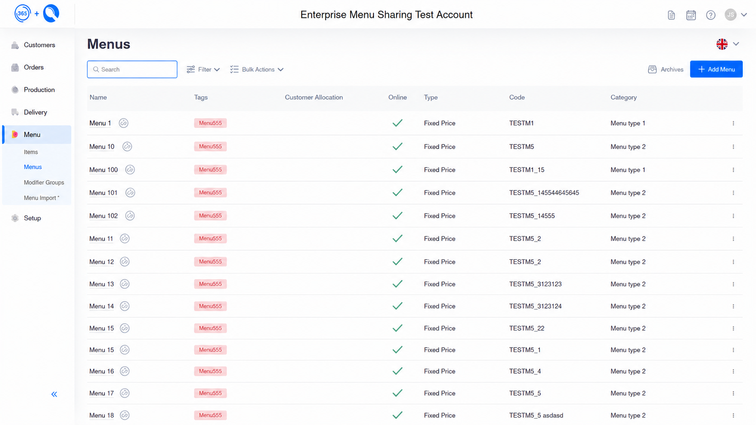This screenshot has width=756, height=425.
Task: Click code TESTM5_145544645645
Action: click(544, 192)
